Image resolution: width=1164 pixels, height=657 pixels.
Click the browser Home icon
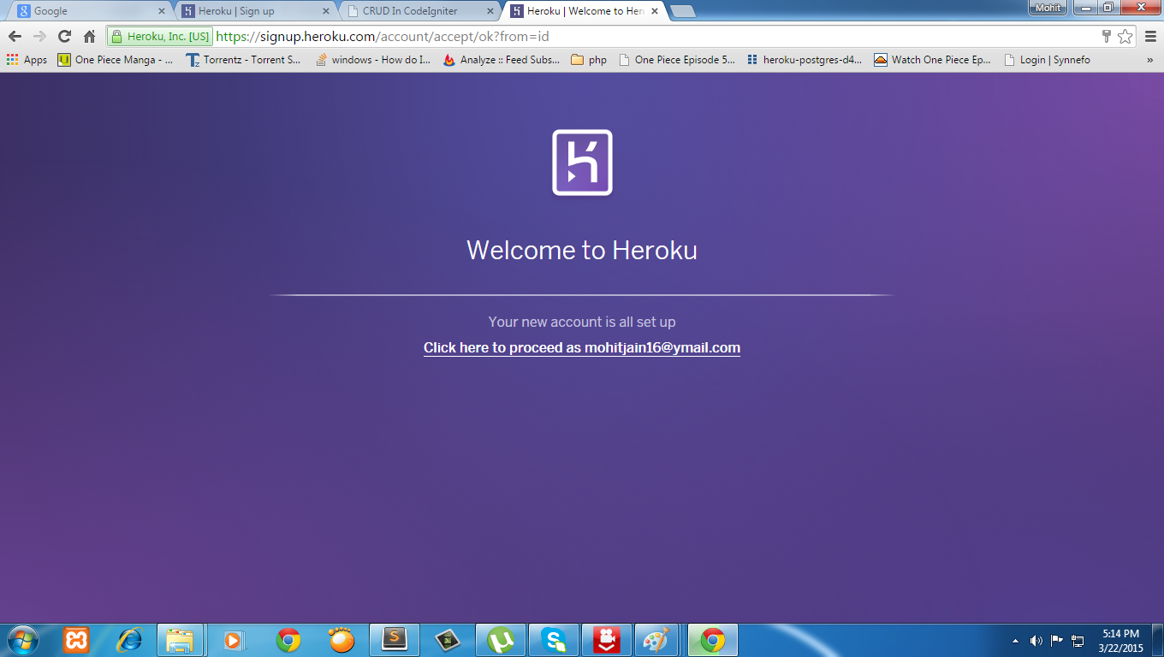[88, 37]
